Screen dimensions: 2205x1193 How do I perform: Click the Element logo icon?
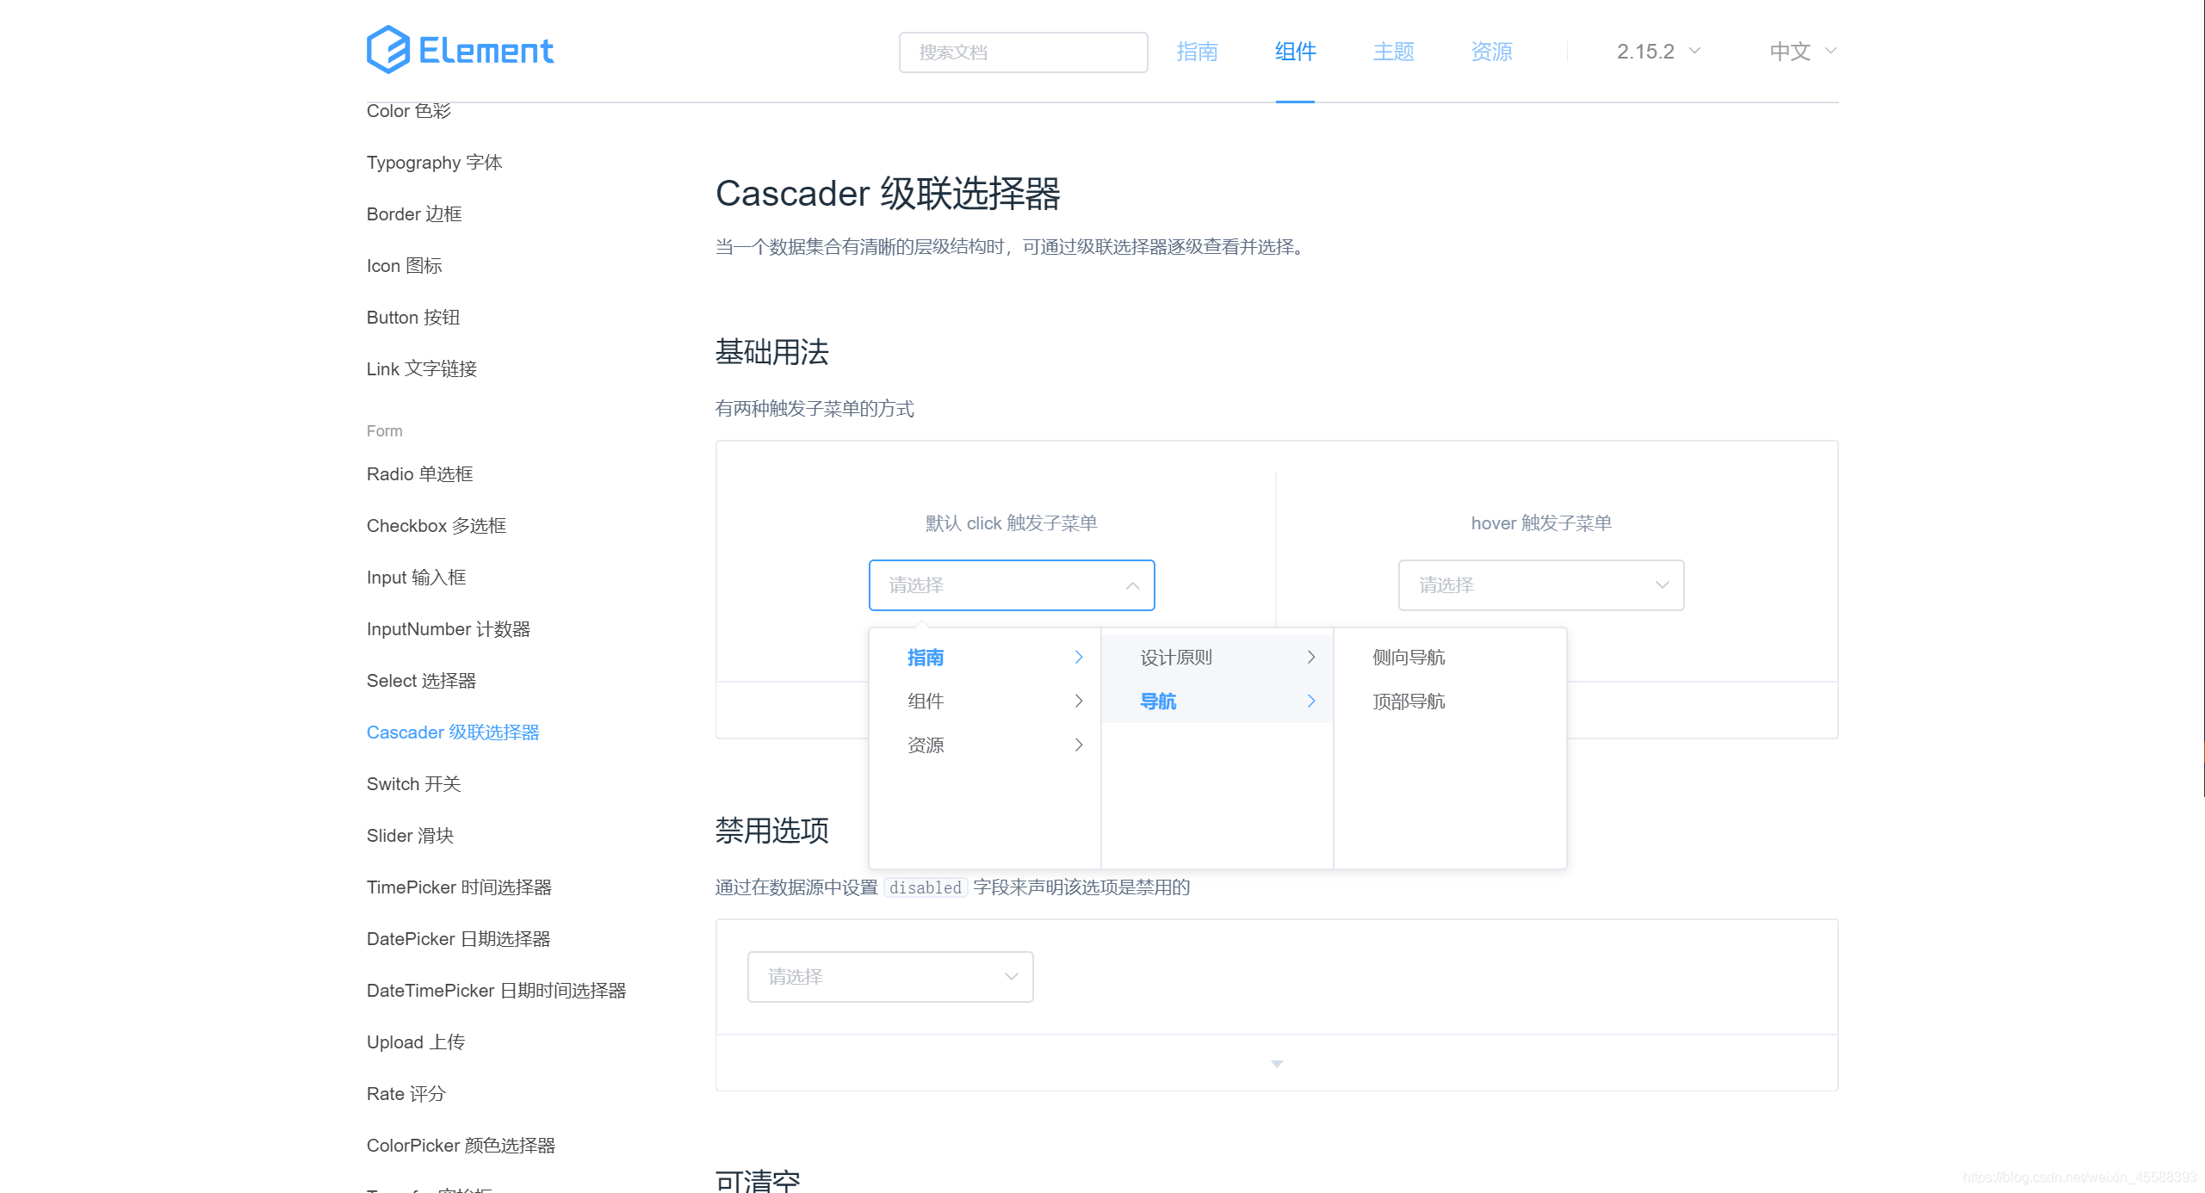click(387, 50)
